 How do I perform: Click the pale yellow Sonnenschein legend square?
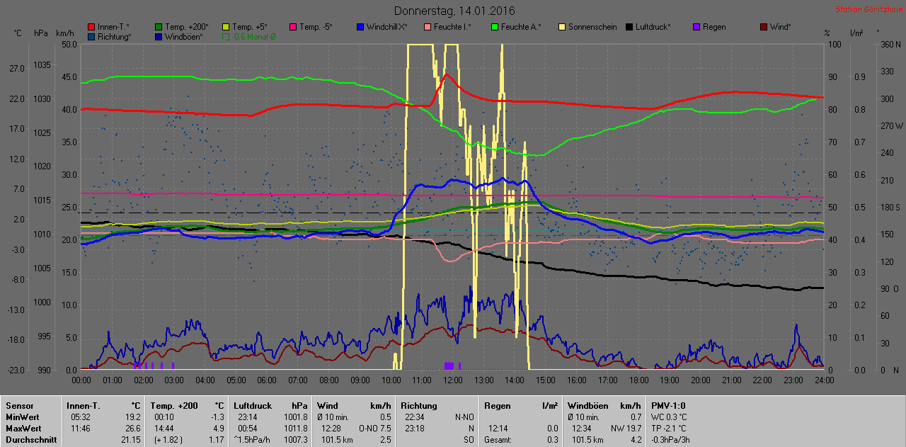coord(562,27)
